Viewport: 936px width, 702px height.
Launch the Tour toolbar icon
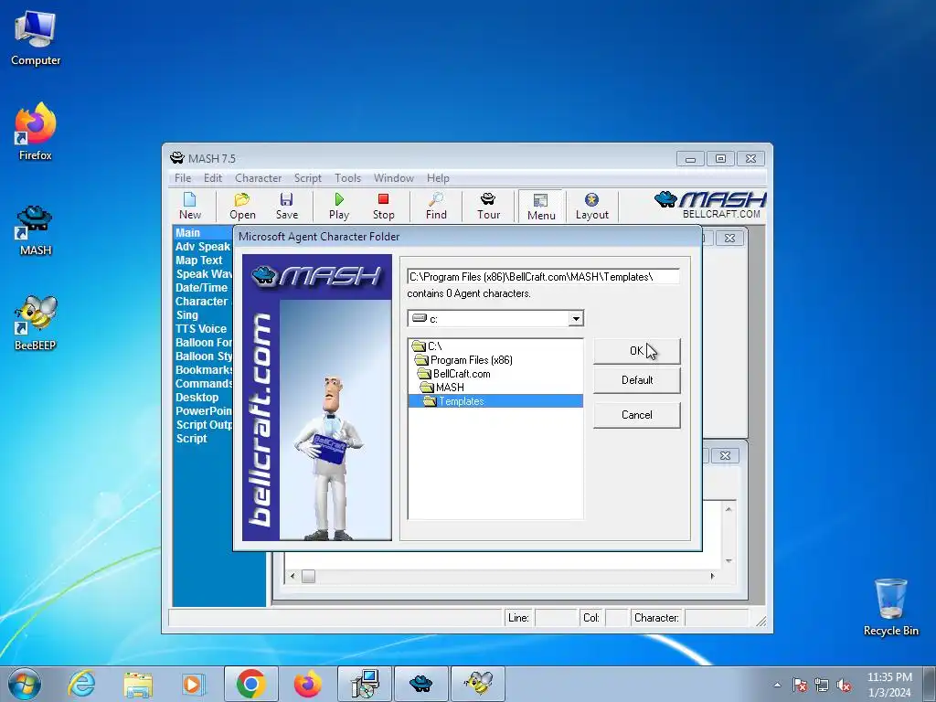(x=488, y=206)
